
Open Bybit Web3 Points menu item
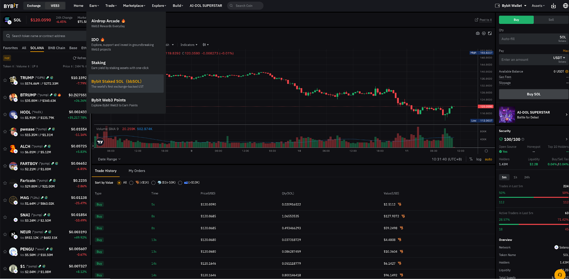point(126,102)
